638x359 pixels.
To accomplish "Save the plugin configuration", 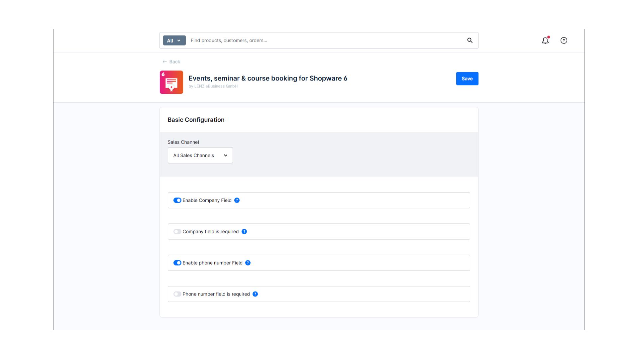I will click(467, 79).
